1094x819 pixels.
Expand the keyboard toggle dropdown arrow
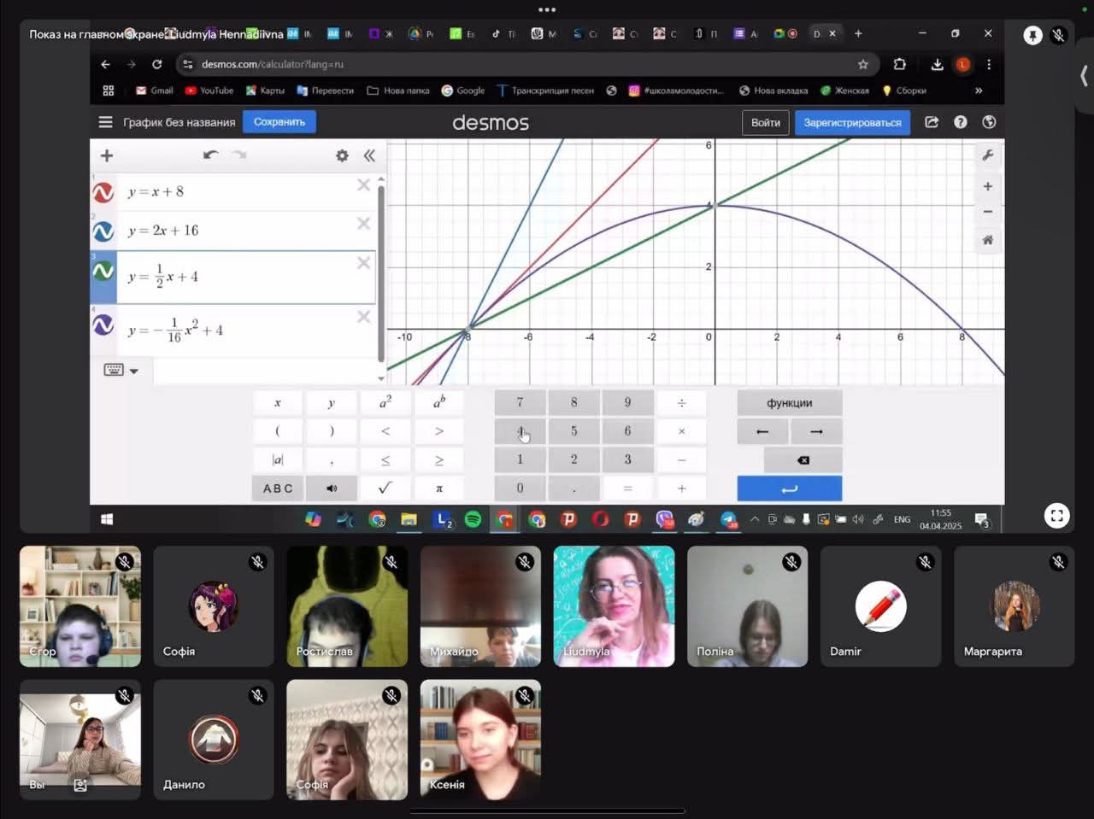(x=134, y=371)
